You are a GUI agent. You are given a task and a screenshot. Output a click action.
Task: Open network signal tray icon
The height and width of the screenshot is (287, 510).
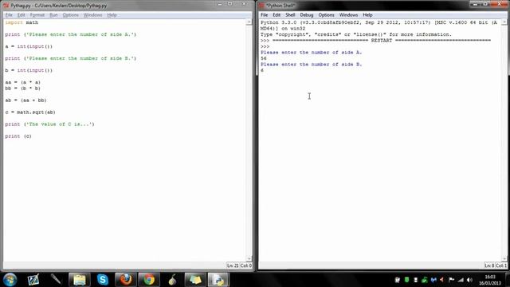pos(461,280)
